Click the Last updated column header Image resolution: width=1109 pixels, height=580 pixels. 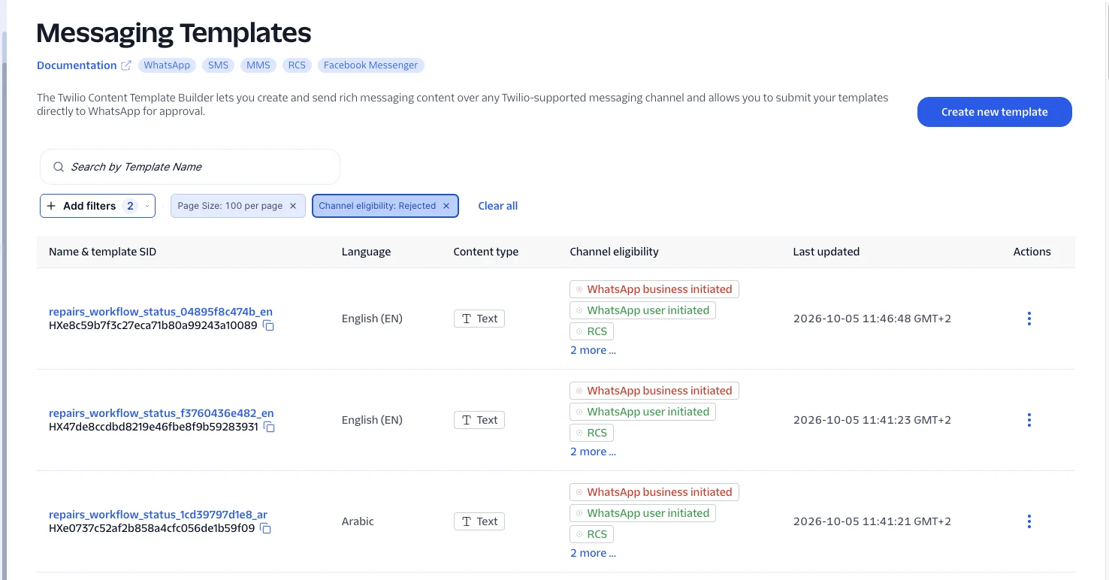[826, 252]
